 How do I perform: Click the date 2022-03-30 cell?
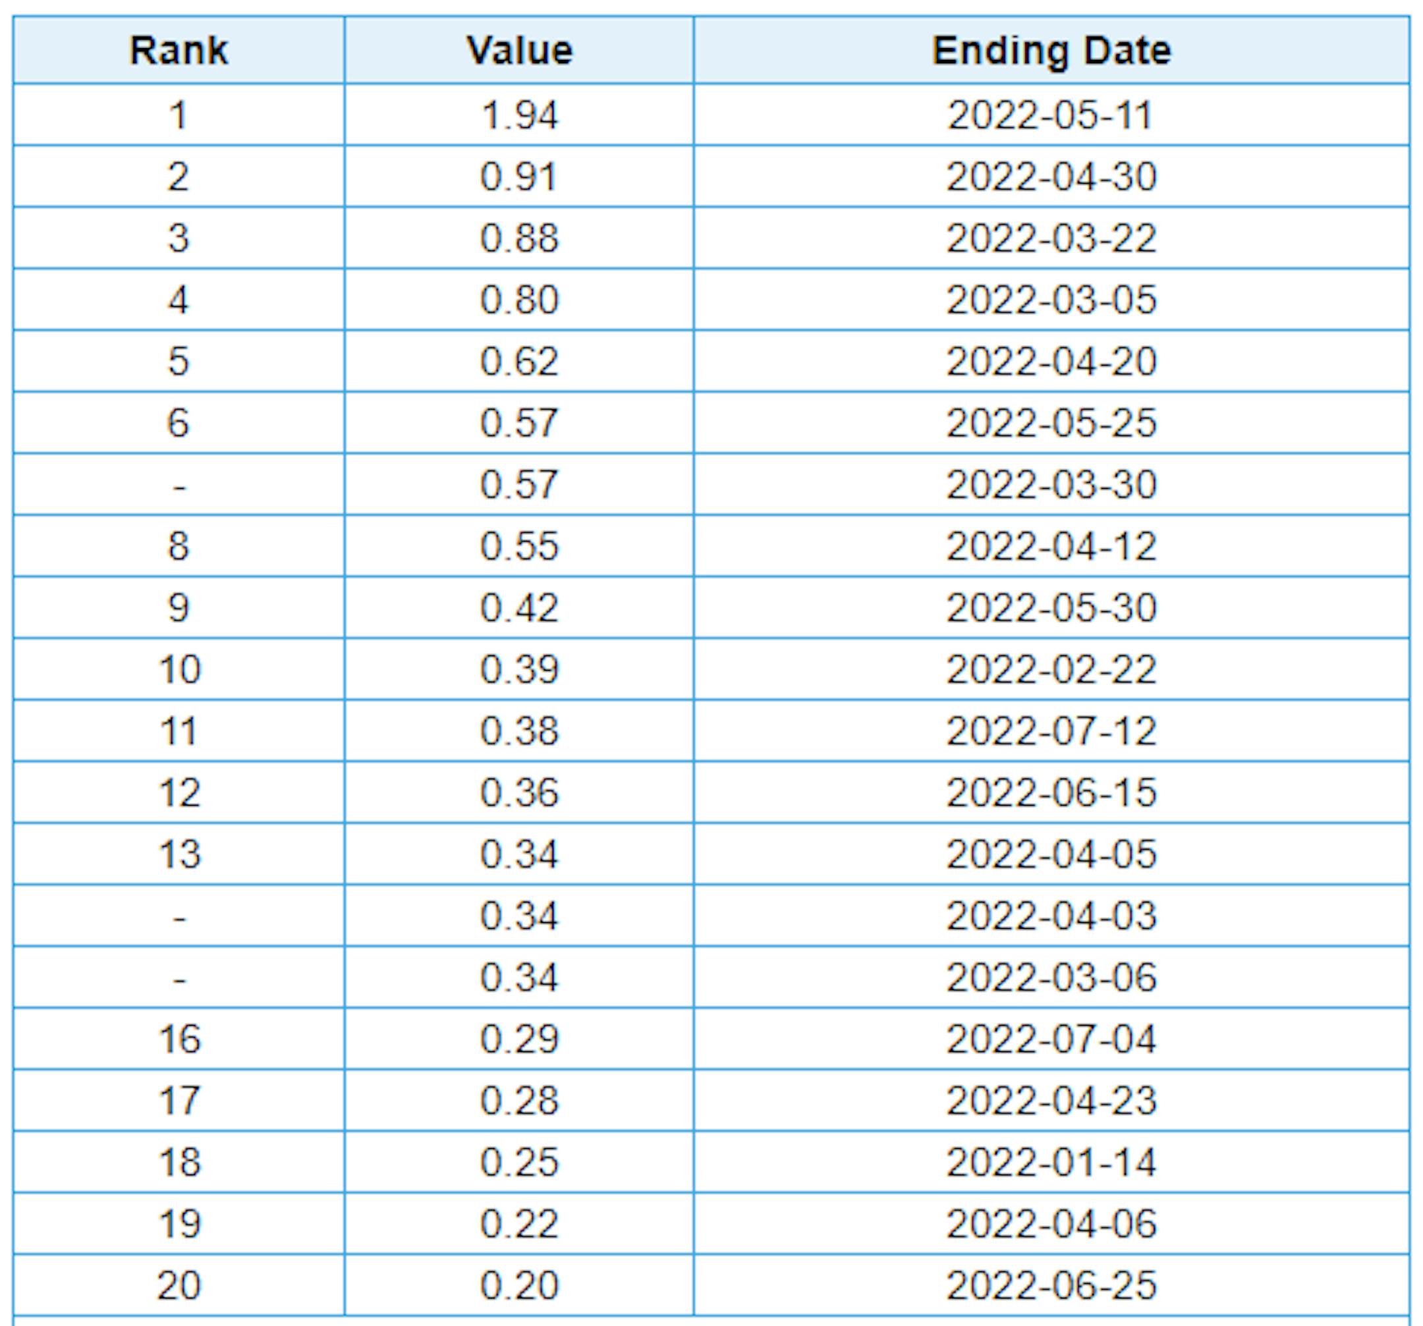click(1051, 484)
